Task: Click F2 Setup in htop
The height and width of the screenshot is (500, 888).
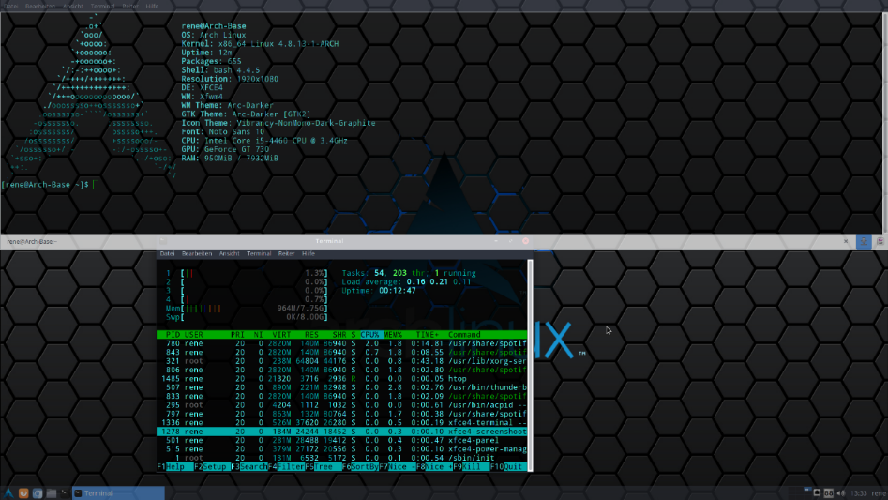Action: pyautogui.click(x=212, y=467)
